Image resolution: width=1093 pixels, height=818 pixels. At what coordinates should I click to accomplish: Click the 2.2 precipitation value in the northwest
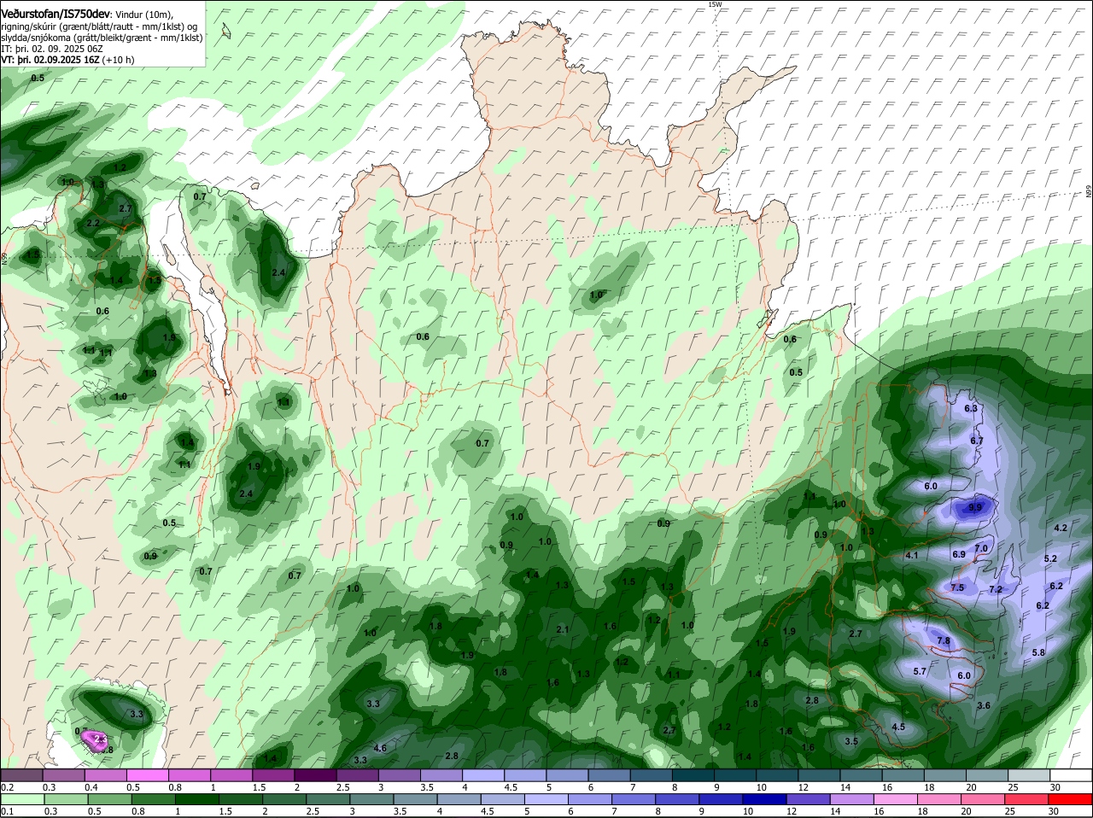tap(93, 223)
